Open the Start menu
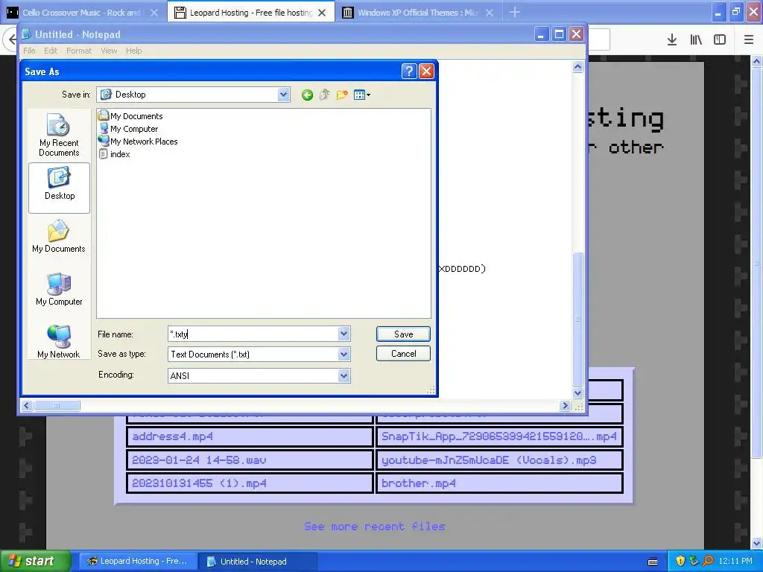763x572 pixels. pyautogui.click(x=35, y=561)
